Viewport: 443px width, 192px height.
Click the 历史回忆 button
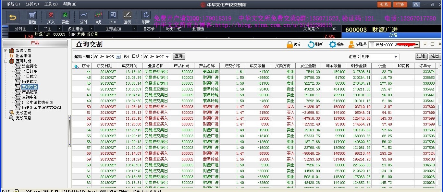click(x=173, y=29)
